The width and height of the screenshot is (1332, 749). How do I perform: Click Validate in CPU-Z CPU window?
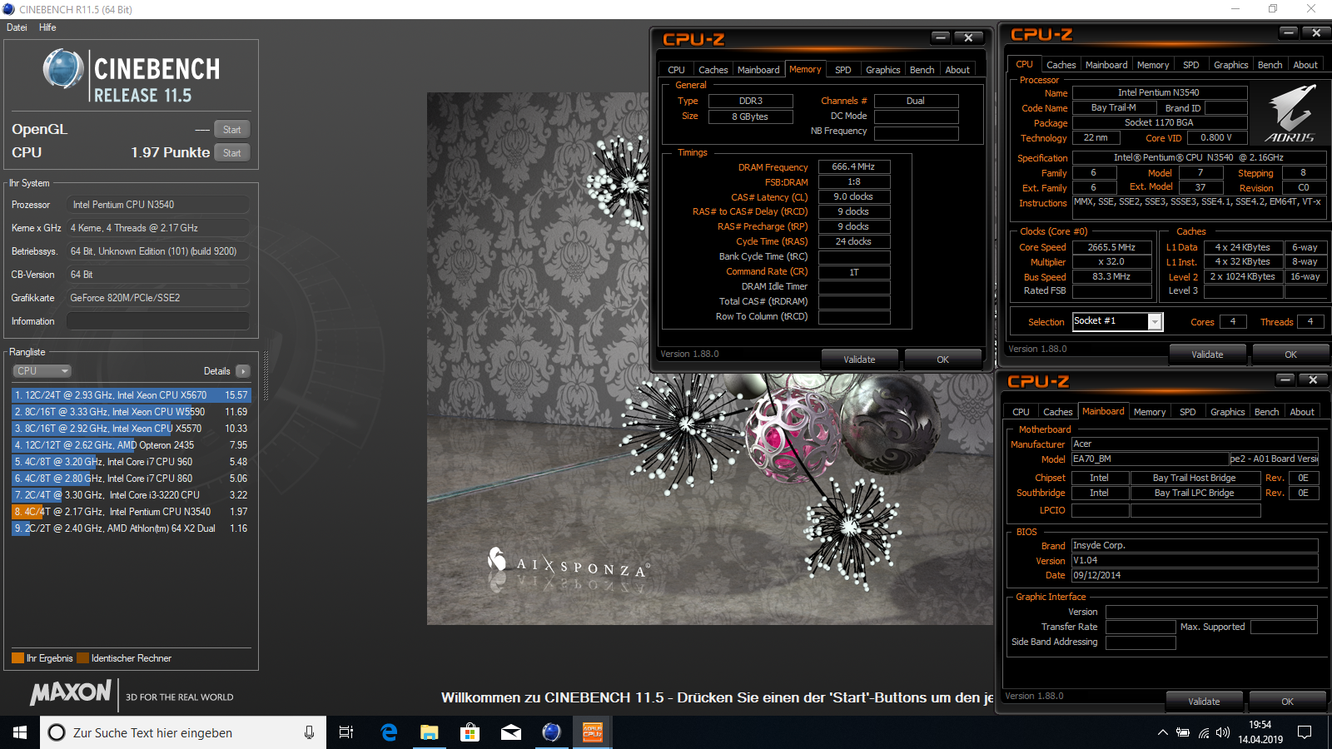click(1207, 355)
